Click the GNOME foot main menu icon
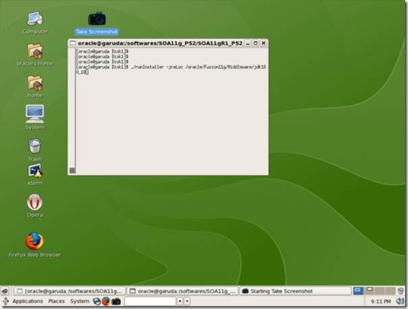The image size is (408, 309). pos(6,301)
